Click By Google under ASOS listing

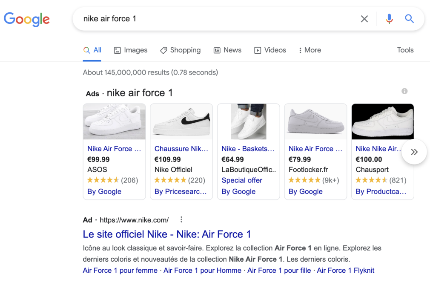click(104, 192)
